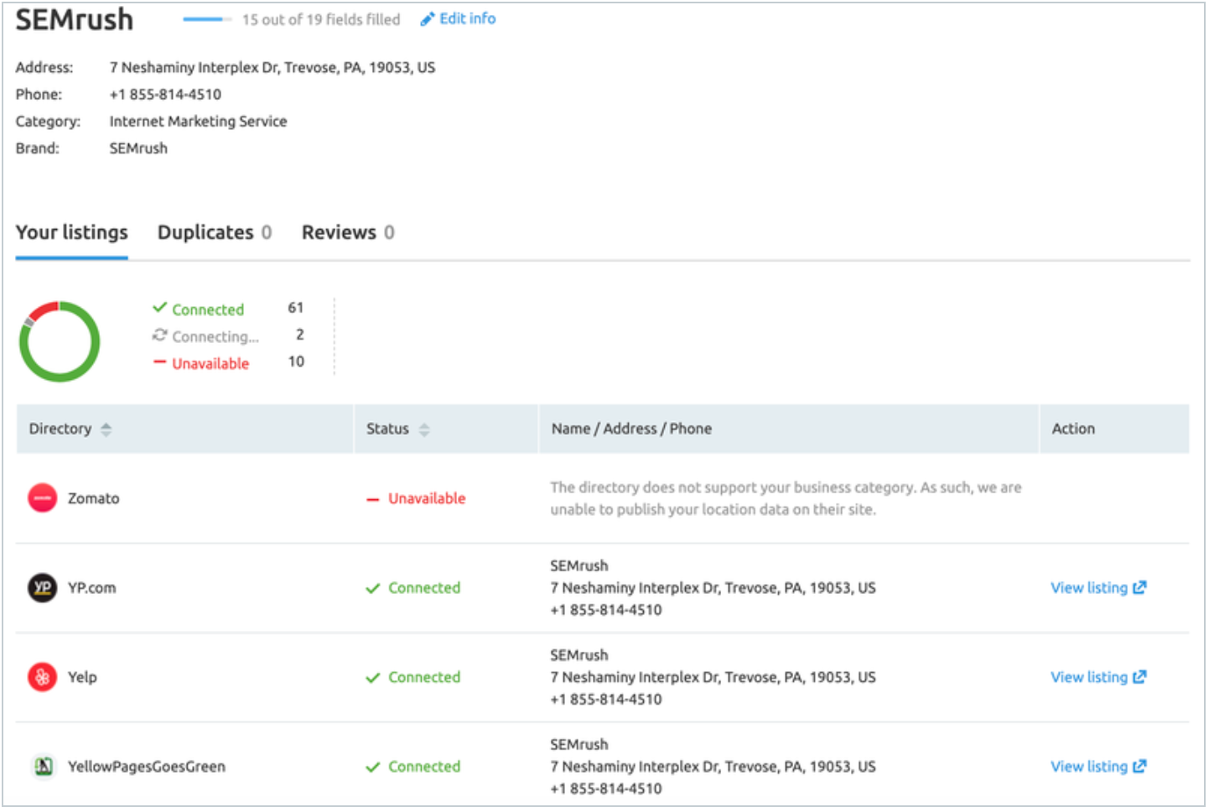
Task: Click the YP.com directory name
Action: pyautogui.click(x=92, y=587)
